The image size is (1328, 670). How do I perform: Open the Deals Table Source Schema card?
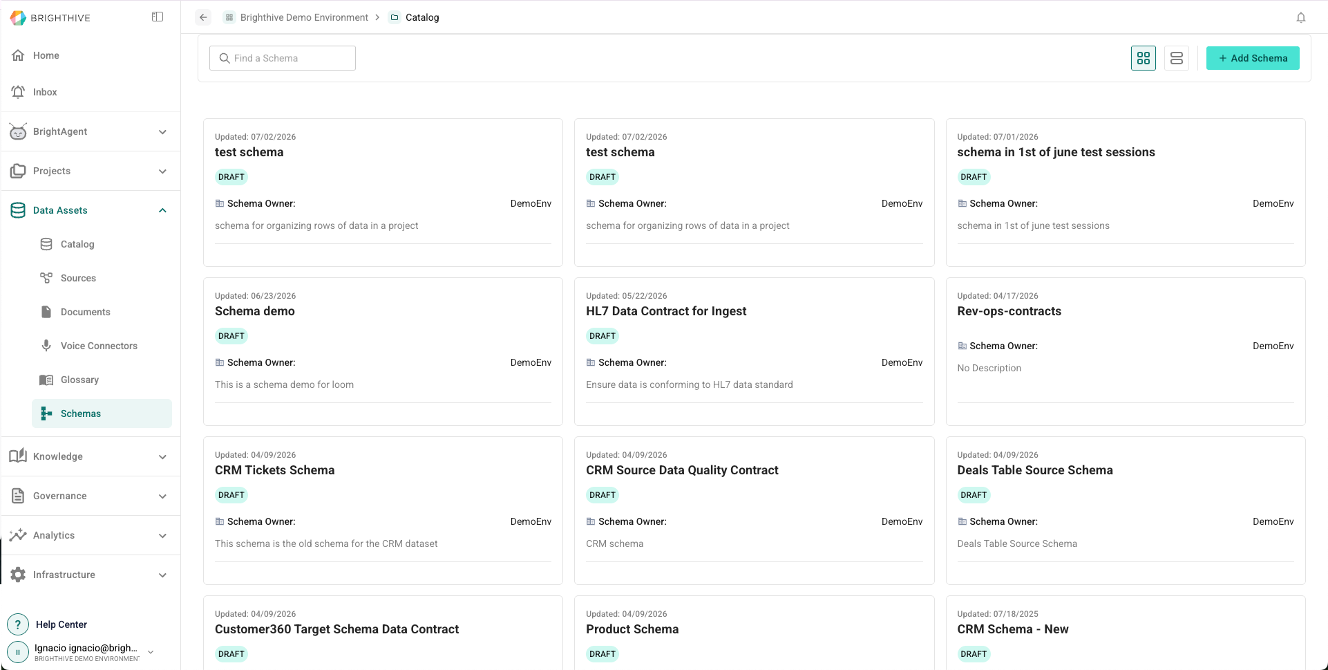coord(1035,470)
